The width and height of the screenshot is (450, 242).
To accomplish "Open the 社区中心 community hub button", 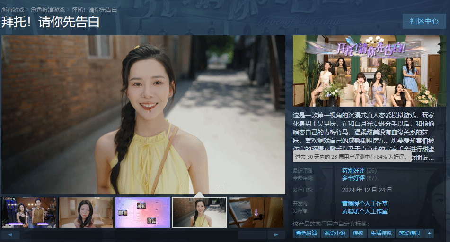I will tap(424, 21).
